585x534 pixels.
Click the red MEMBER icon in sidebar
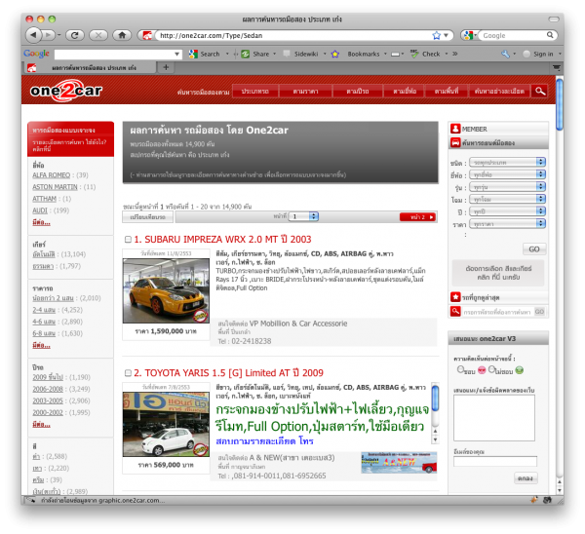coord(454,128)
